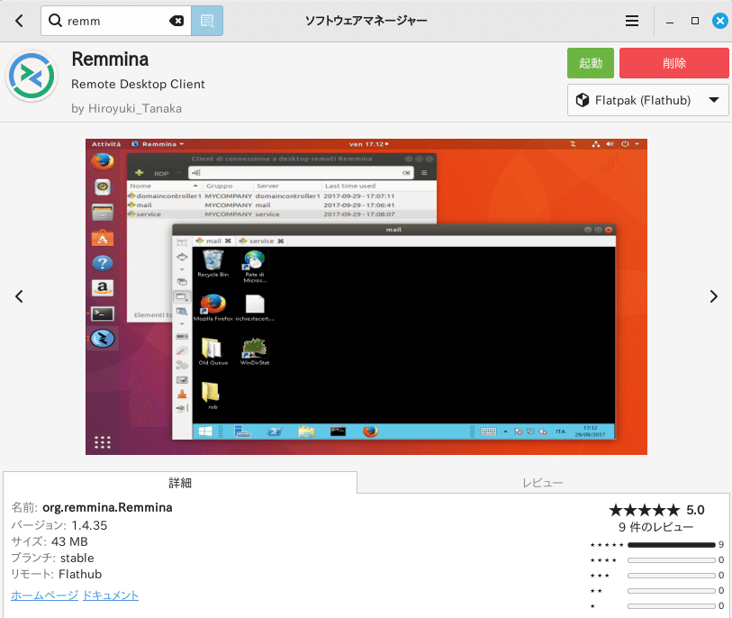
Task: Navigate back using the back arrow
Action: tap(18, 20)
